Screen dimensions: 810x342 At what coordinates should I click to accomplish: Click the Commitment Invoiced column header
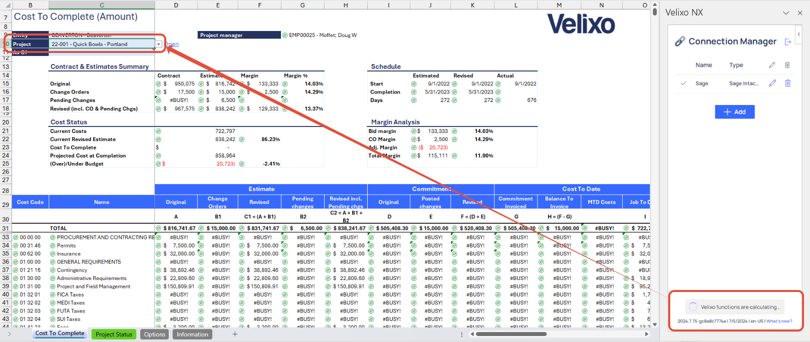click(x=515, y=202)
